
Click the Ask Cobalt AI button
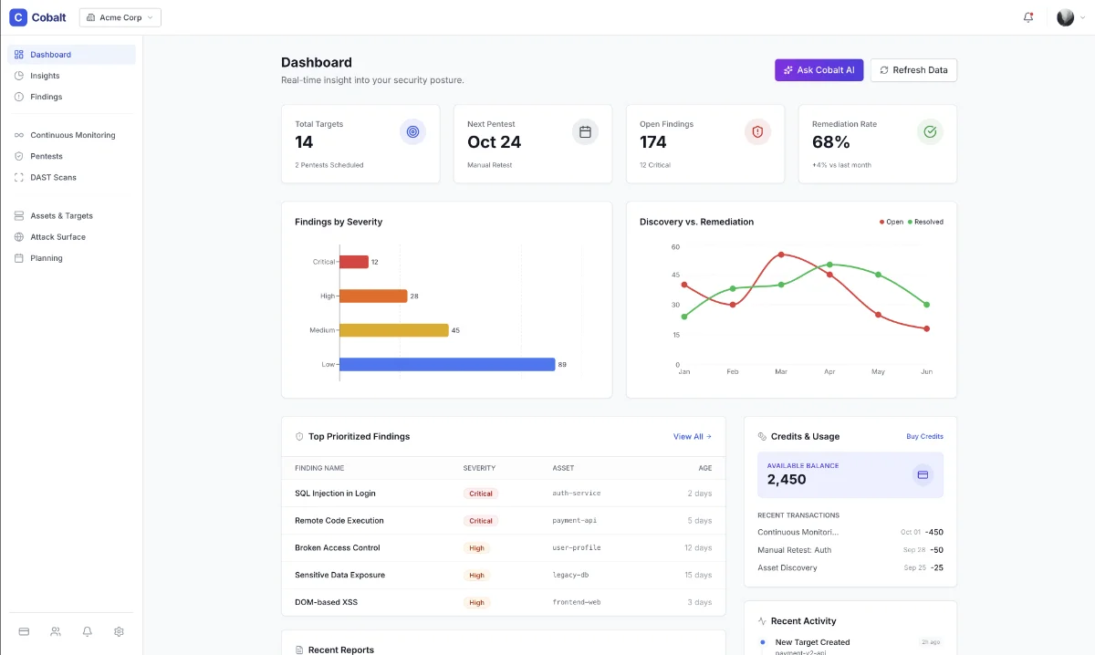[819, 70]
